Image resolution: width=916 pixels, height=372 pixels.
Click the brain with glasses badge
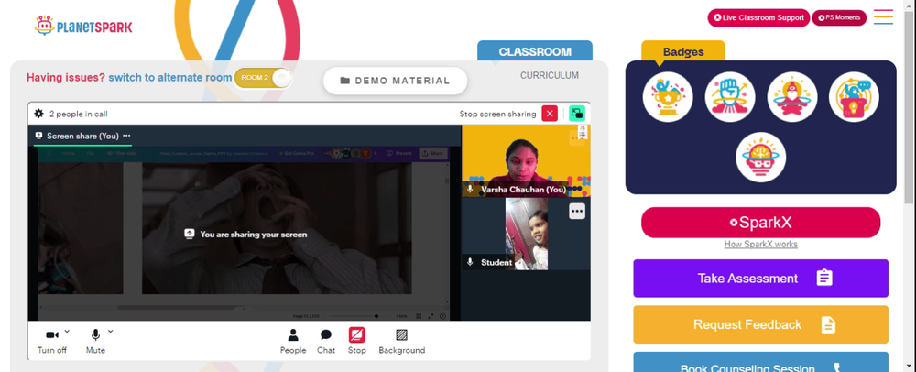(760, 157)
